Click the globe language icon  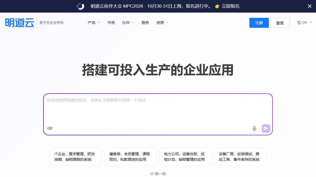coord(299,23)
